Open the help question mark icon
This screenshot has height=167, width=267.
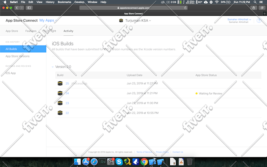click(x=259, y=20)
